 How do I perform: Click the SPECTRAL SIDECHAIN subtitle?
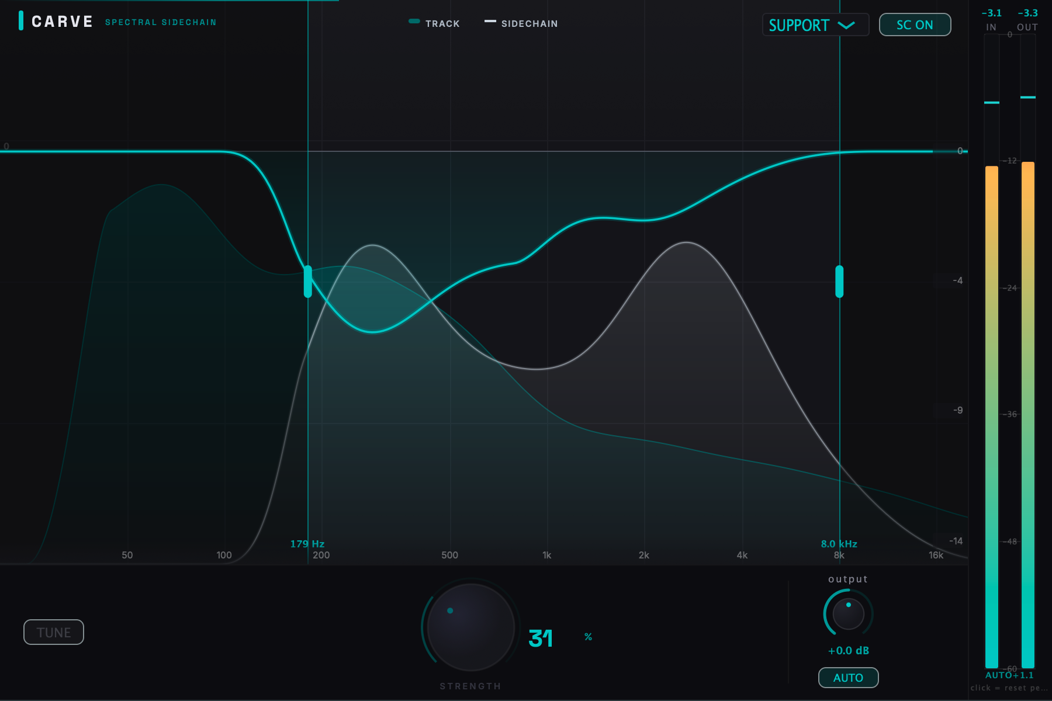pyautogui.click(x=161, y=22)
